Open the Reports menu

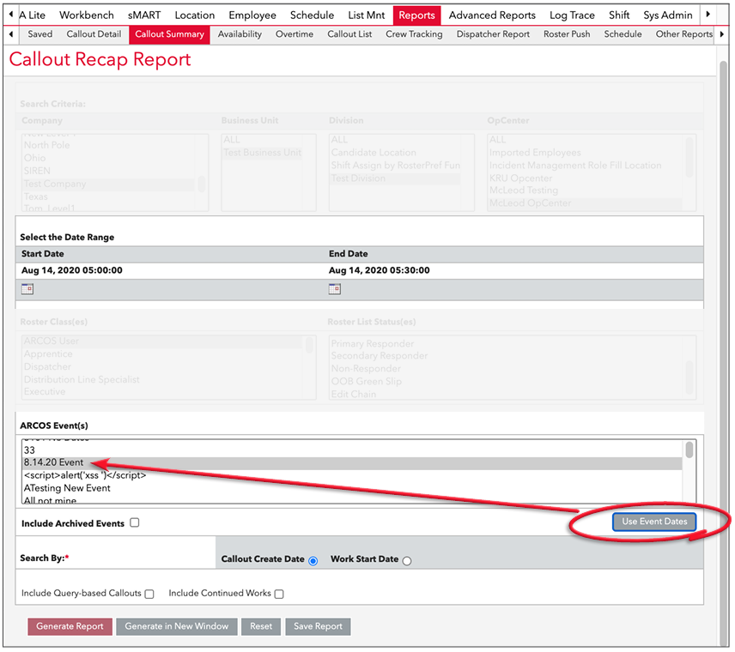point(416,15)
